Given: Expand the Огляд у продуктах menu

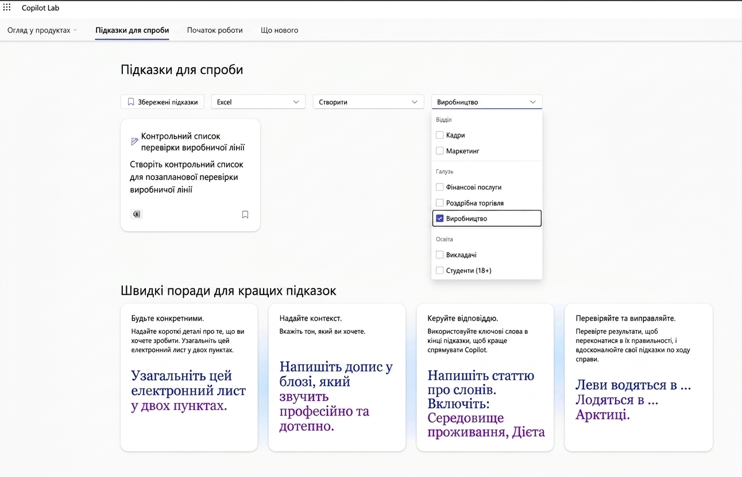Looking at the screenshot, I should [x=42, y=30].
